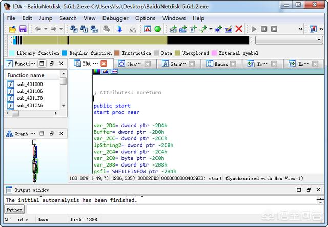Image resolution: width=328 pixels, height=227 pixels.
Task: Start the debugger with the play button
Action: pos(254,29)
